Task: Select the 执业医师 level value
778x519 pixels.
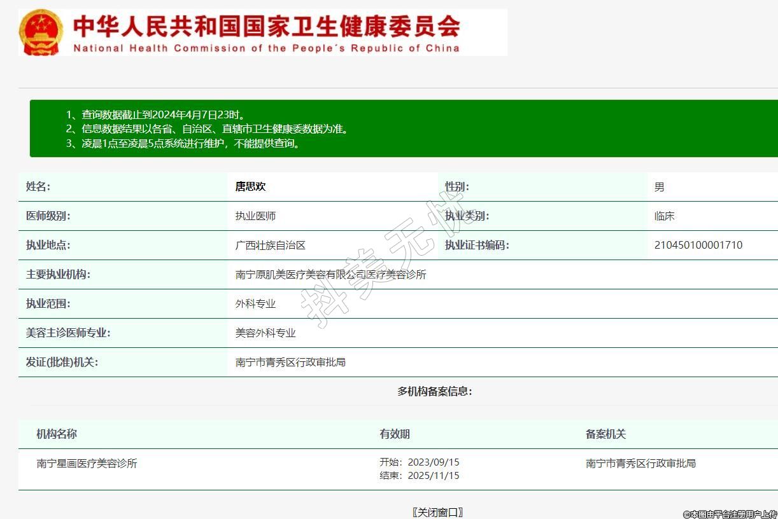Action: click(x=255, y=216)
